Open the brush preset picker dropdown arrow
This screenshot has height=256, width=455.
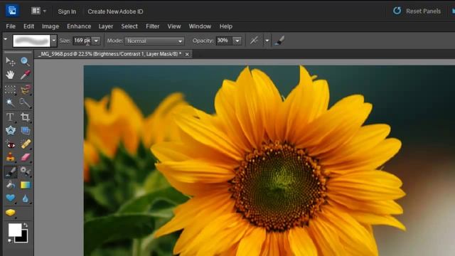point(54,41)
